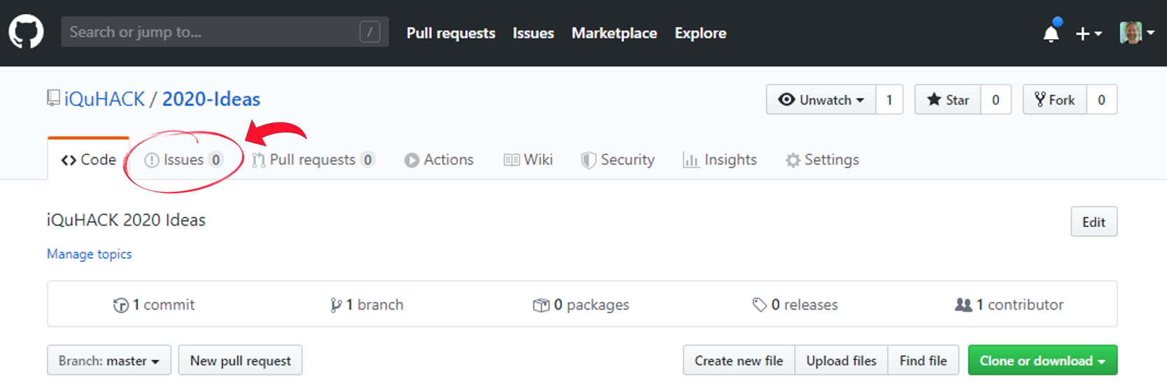
Task: Open the Security tab
Action: click(618, 160)
